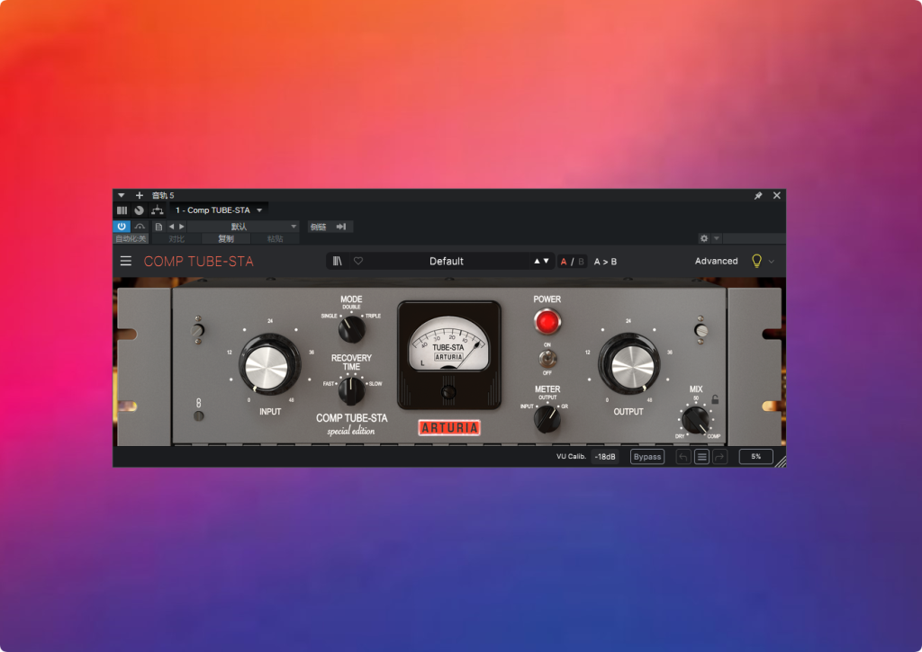Viewport: 922px width, 652px height.
Task: Open the piano-keys column icon
Action: (122, 210)
